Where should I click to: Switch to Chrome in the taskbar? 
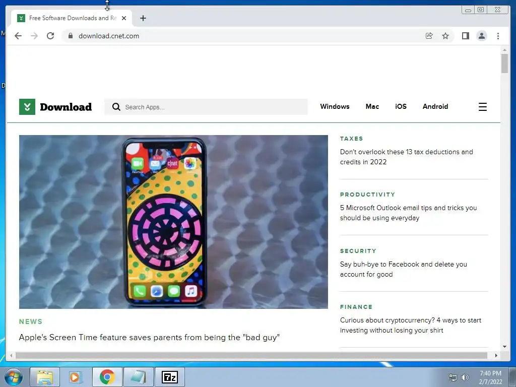(107, 377)
